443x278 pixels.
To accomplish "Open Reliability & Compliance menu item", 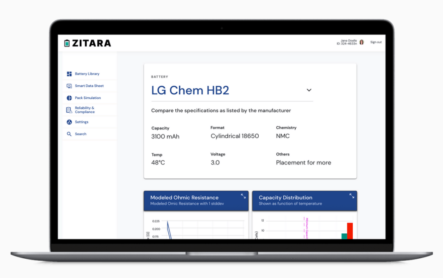I will 85,110.
